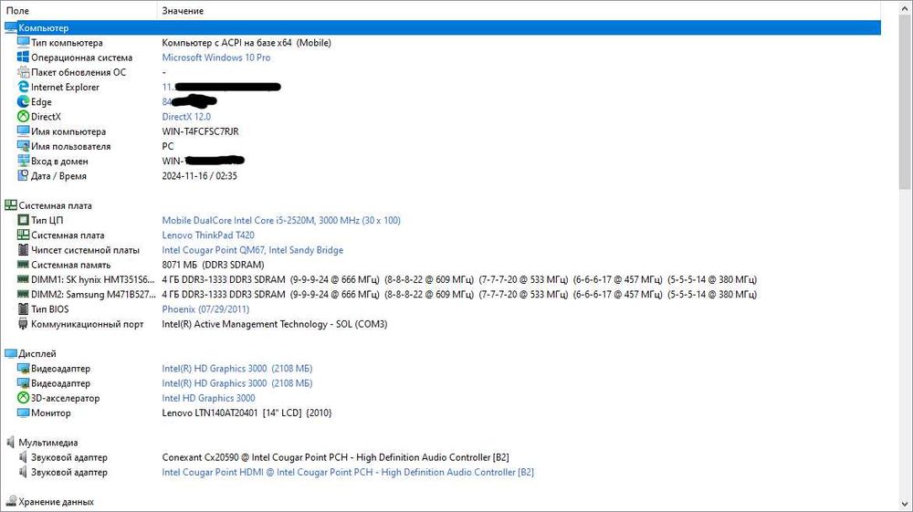Screen dimensions: 913x512
Task: Select the Мультимедиа section header text
Action: tap(47, 442)
